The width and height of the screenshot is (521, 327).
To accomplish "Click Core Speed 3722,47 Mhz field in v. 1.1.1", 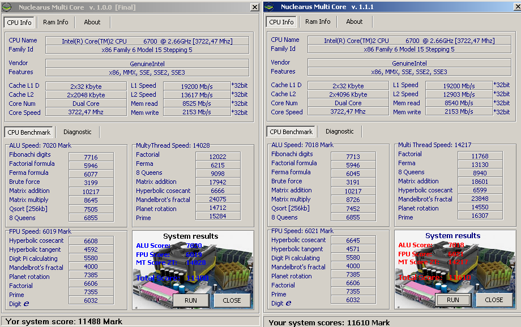I will (348, 111).
